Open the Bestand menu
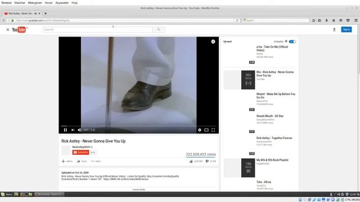This screenshot has height=202, width=360. click(x=6, y=3)
